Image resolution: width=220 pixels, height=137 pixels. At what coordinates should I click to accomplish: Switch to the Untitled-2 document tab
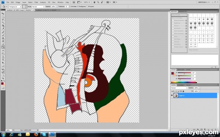click(x=48, y=10)
